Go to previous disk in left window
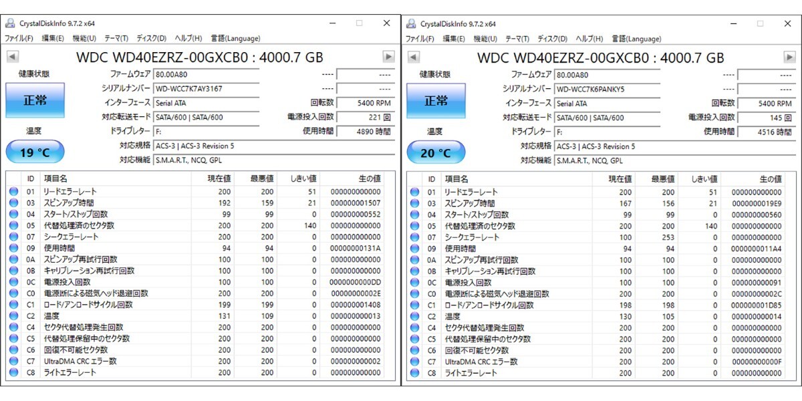802x401 pixels. pyautogui.click(x=13, y=57)
